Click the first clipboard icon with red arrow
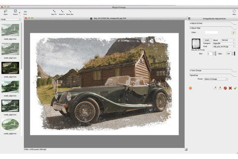 [x=215, y=88]
